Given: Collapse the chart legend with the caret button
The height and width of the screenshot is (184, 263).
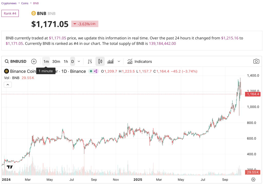Looking at the screenshot, I should (x=8, y=84).
